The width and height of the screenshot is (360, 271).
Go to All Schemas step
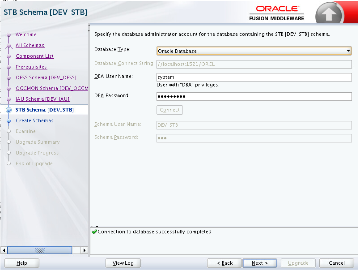[30, 45]
